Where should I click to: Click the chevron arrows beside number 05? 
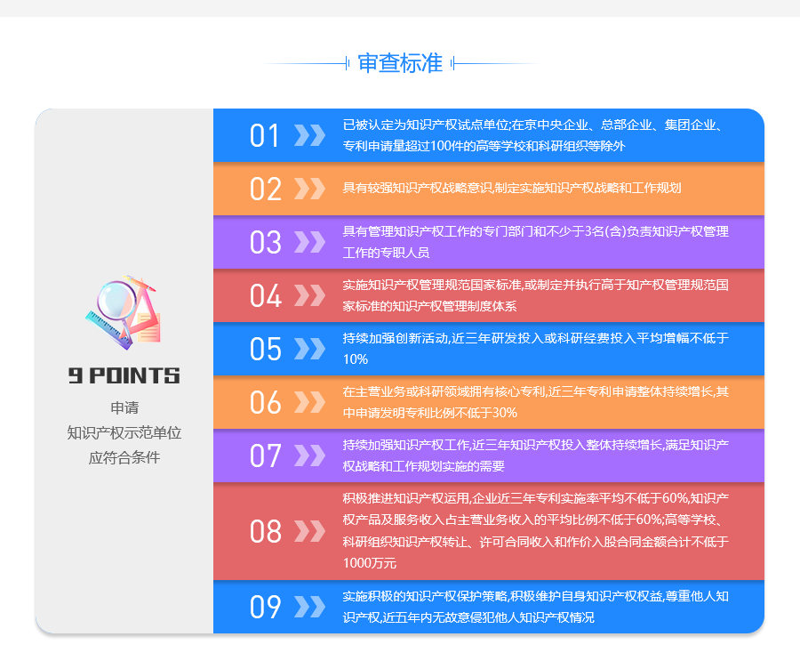(x=309, y=349)
